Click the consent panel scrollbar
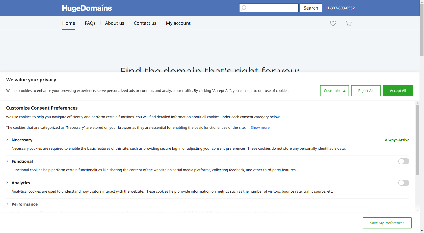424x233 pixels. click(417, 140)
